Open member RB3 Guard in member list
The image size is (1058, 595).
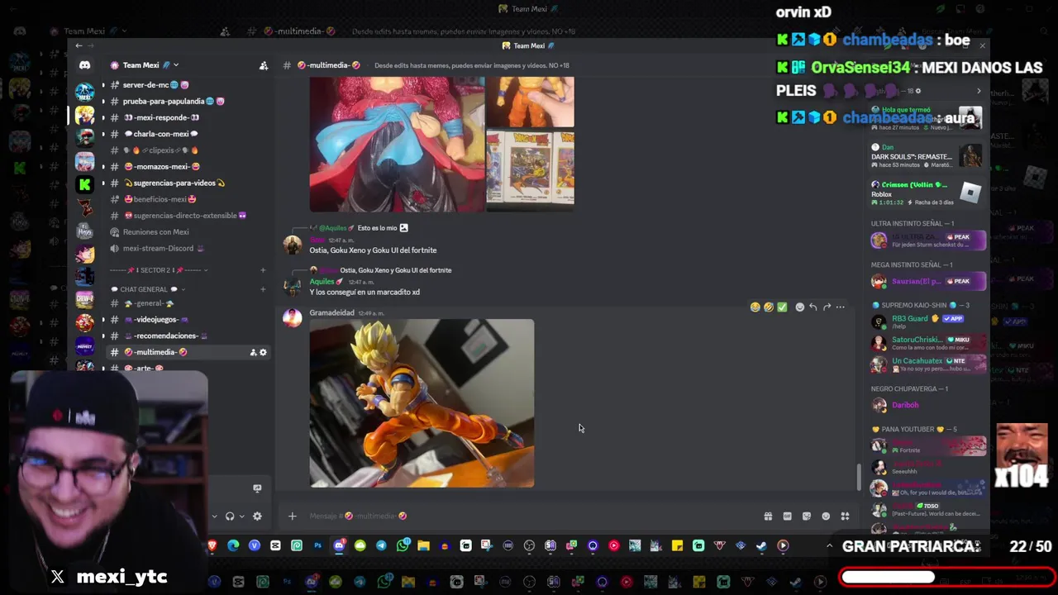pyautogui.click(x=927, y=321)
